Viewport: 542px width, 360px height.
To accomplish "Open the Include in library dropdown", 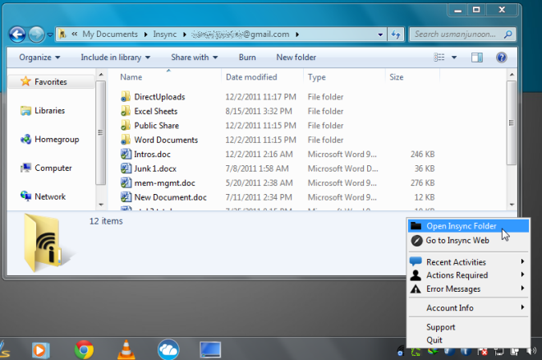I will [115, 58].
